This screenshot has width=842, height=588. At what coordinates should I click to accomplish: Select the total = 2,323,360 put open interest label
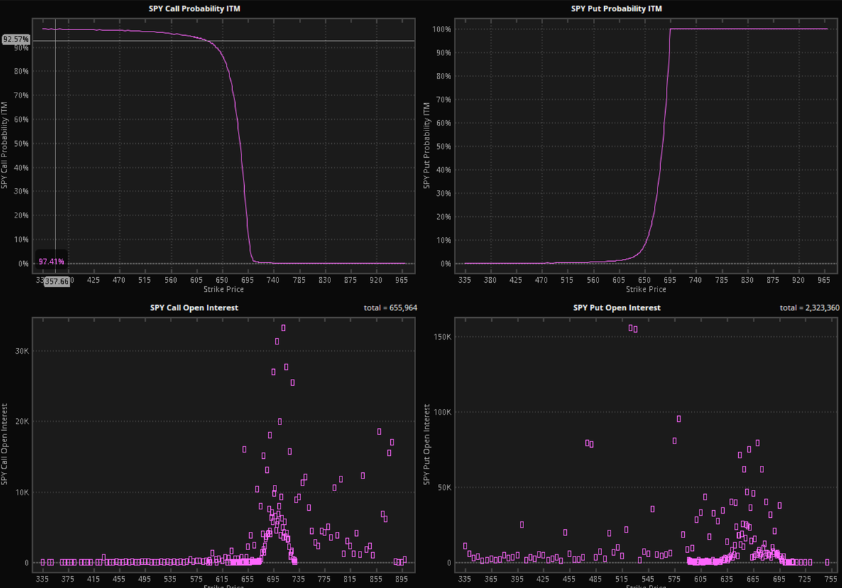pyautogui.click(x=808, y=307)
